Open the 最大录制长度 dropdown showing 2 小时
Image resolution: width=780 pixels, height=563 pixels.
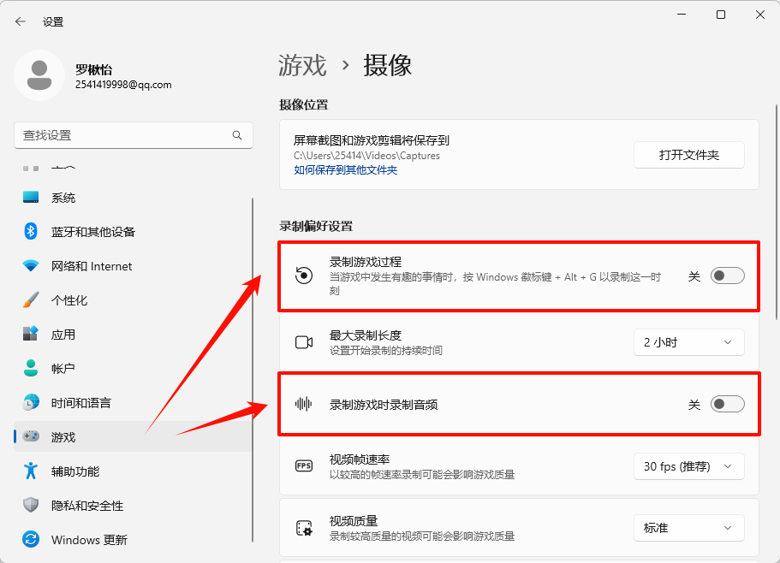click(688, 342)
